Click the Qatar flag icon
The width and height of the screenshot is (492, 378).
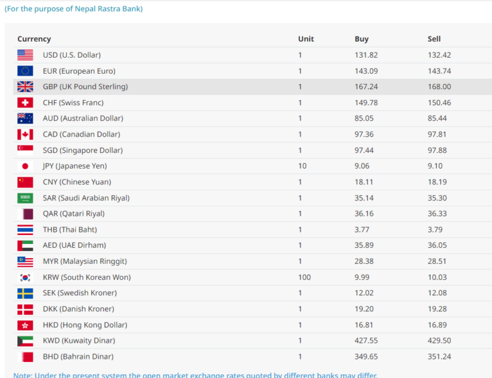25,213
